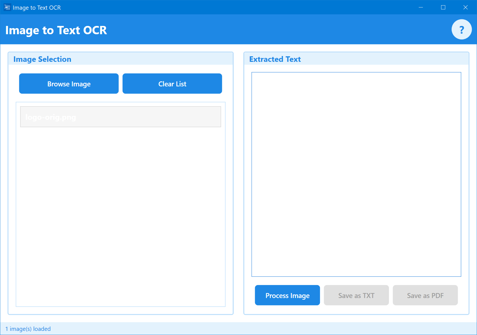The image size is (477, 335).
Task: Select the filename field showing logo-orig.png
Action: 120,116
